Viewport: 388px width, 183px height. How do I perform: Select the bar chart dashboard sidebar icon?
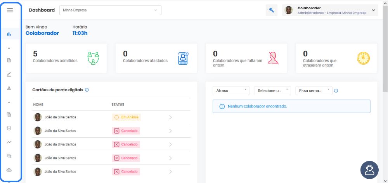point(9,34)
